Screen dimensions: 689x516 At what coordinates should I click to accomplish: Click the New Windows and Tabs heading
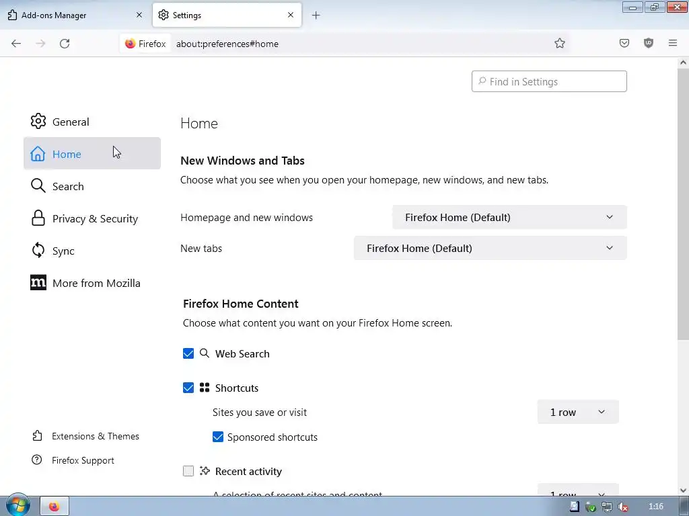[242, 161]
